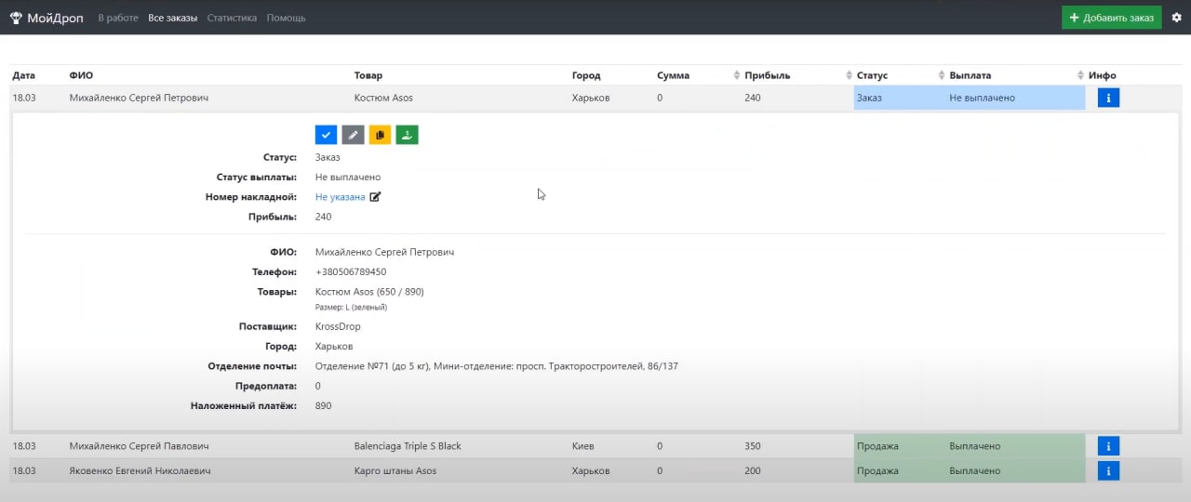Open the 'Все заказы' navigation item
This screenshot has height=502, width=1191.
tap(173, 18)
